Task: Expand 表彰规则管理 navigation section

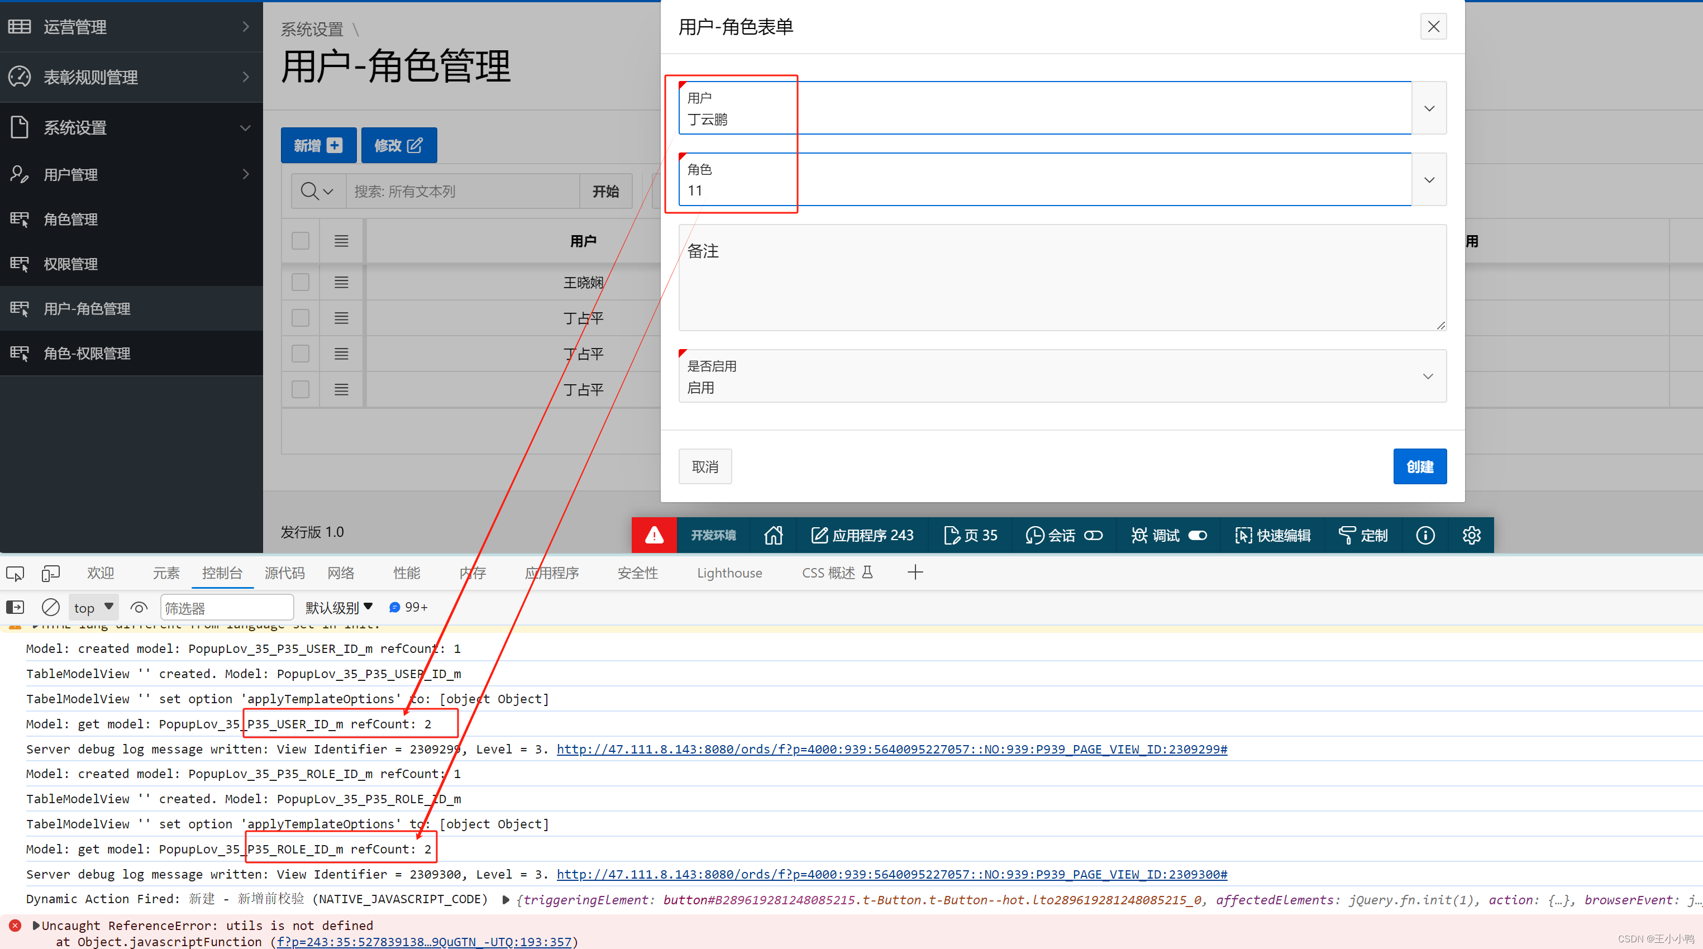Action: 246,77
